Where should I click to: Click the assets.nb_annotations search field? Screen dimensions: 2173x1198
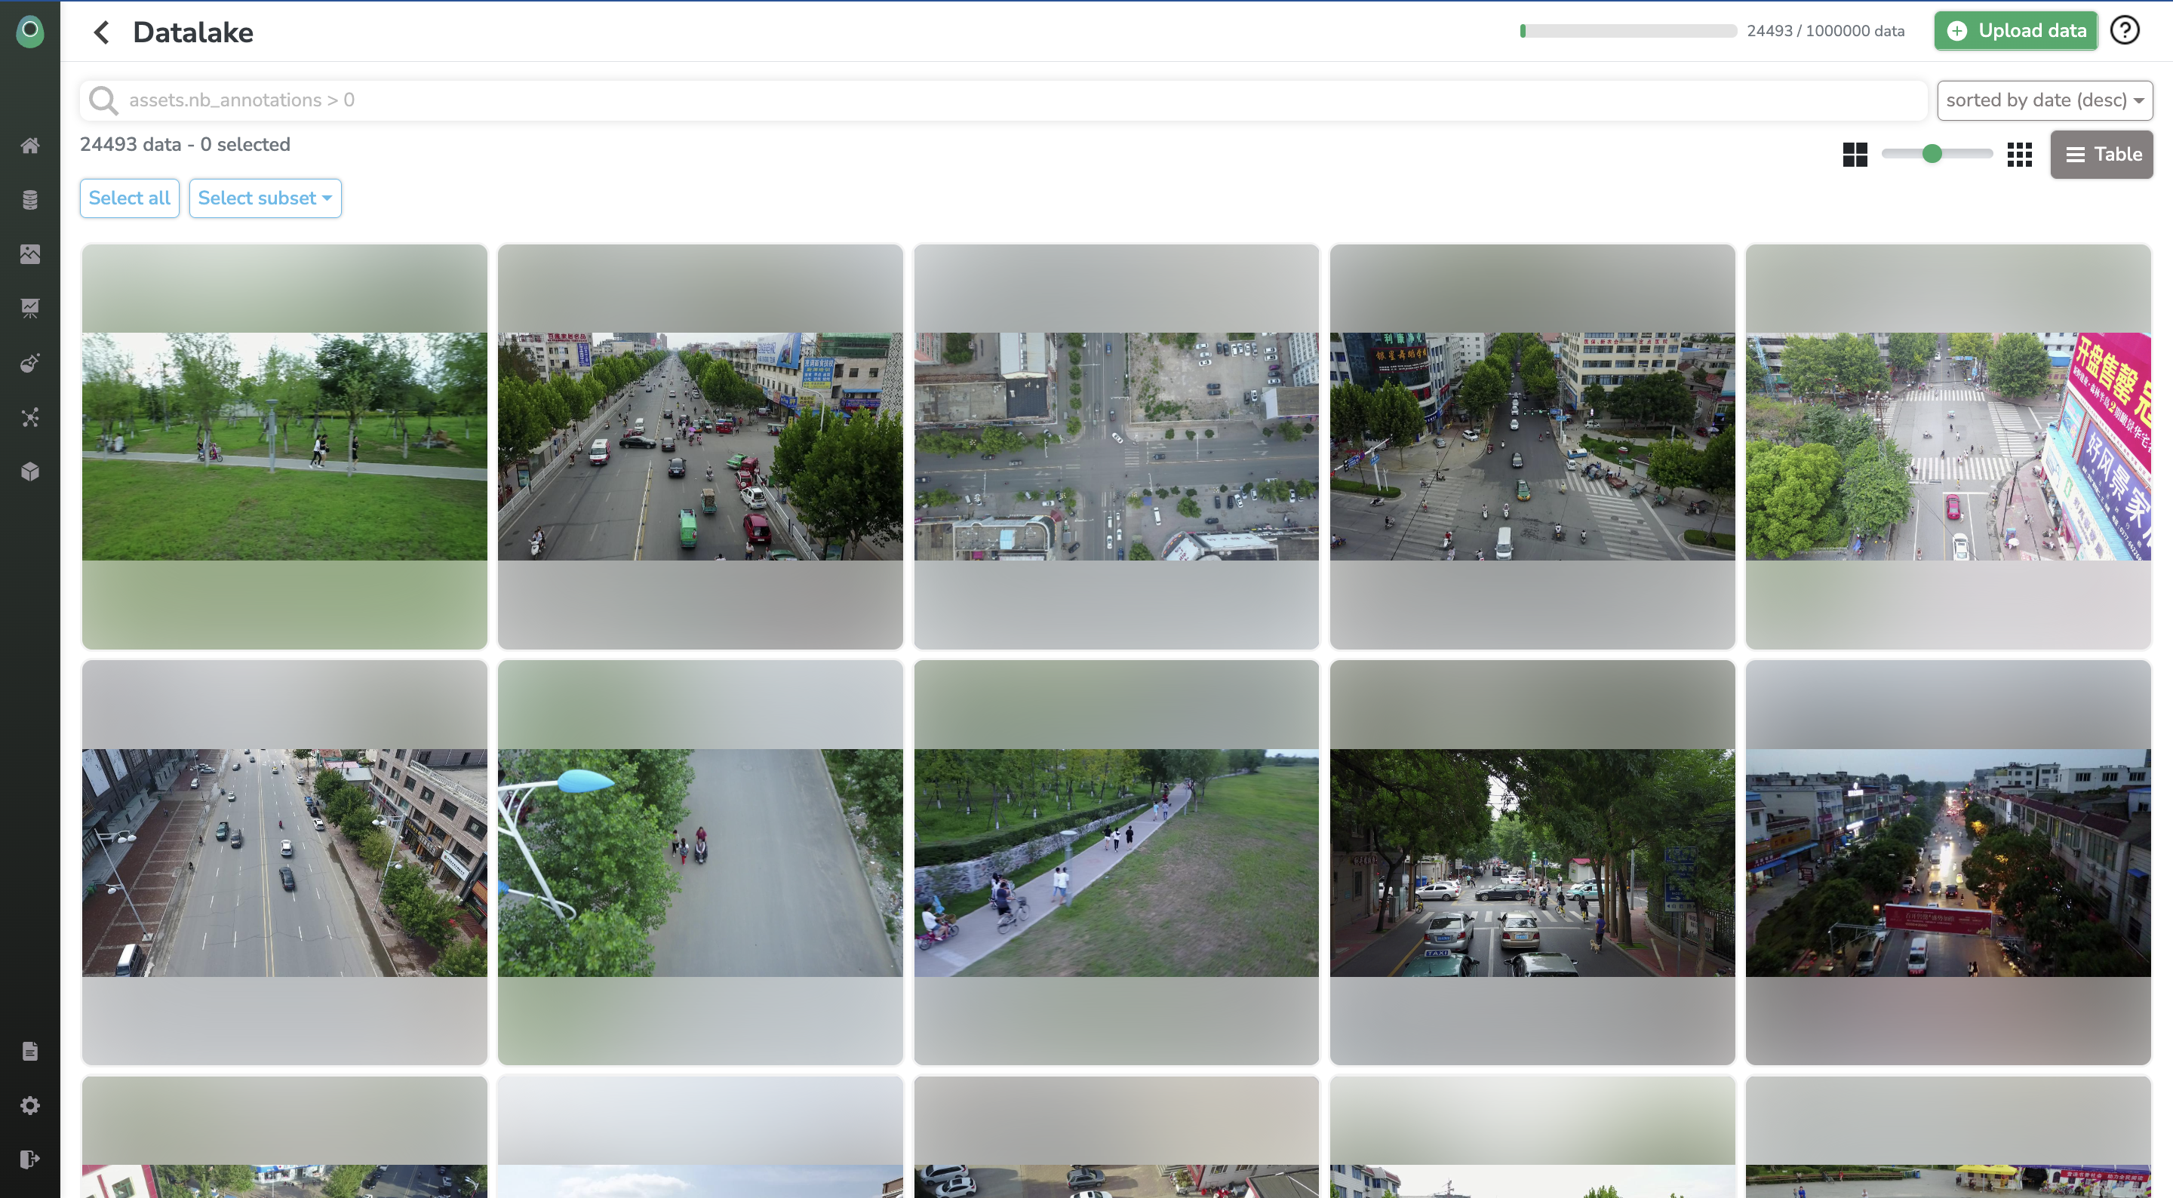click(x=1004, y=100)
